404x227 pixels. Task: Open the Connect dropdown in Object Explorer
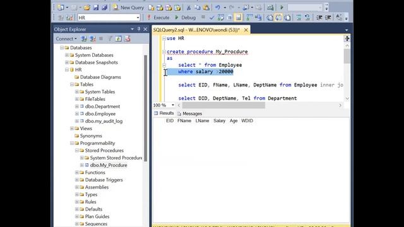tap(66, 38)
